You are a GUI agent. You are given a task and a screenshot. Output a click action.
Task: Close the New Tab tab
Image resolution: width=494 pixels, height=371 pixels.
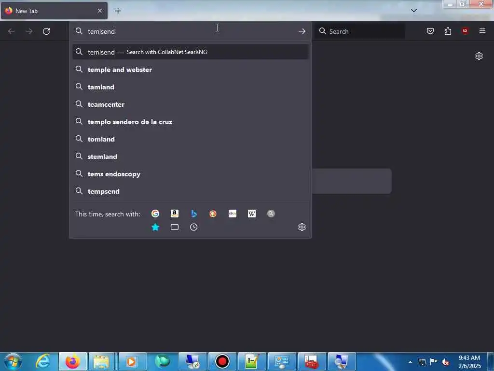pos(100,11)
